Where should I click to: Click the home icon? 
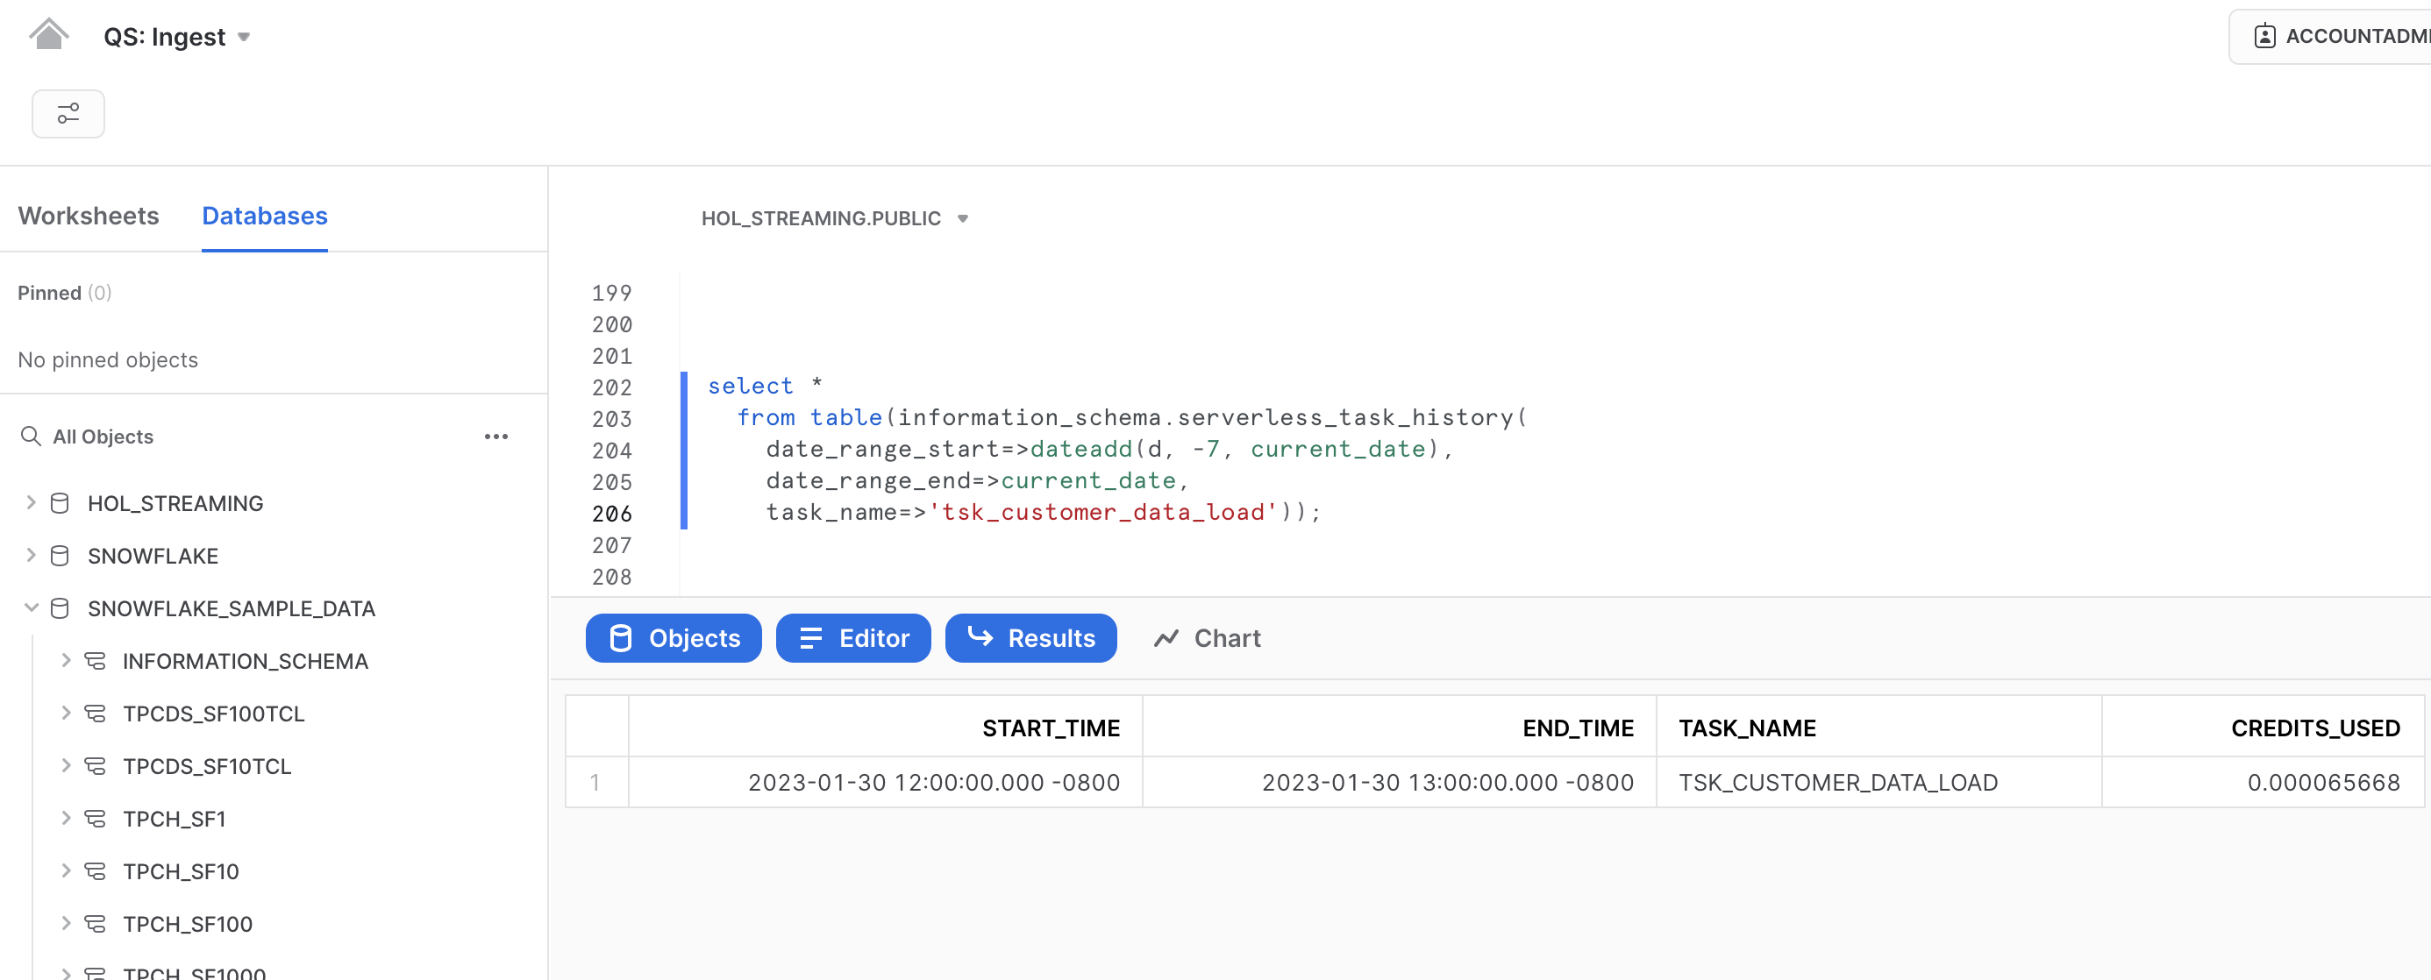(x=51, y=34)
